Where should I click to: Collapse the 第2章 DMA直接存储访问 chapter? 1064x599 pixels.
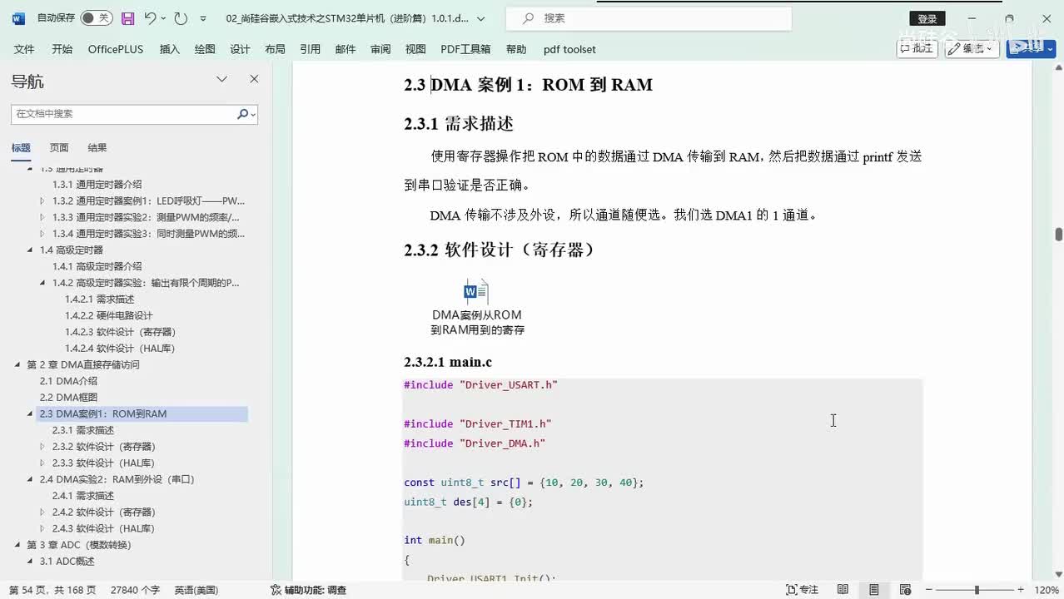17,364
